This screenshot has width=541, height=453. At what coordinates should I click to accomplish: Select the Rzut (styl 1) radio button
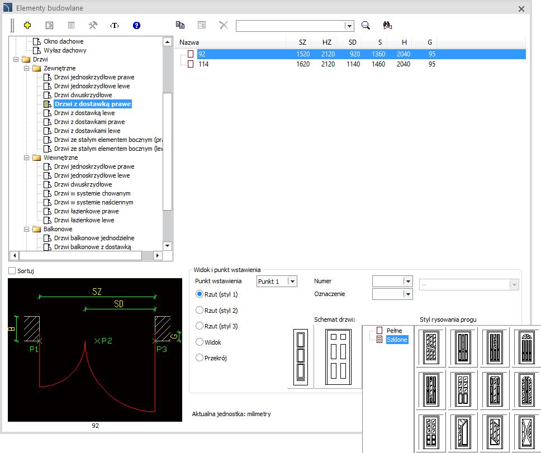(200, 294)
